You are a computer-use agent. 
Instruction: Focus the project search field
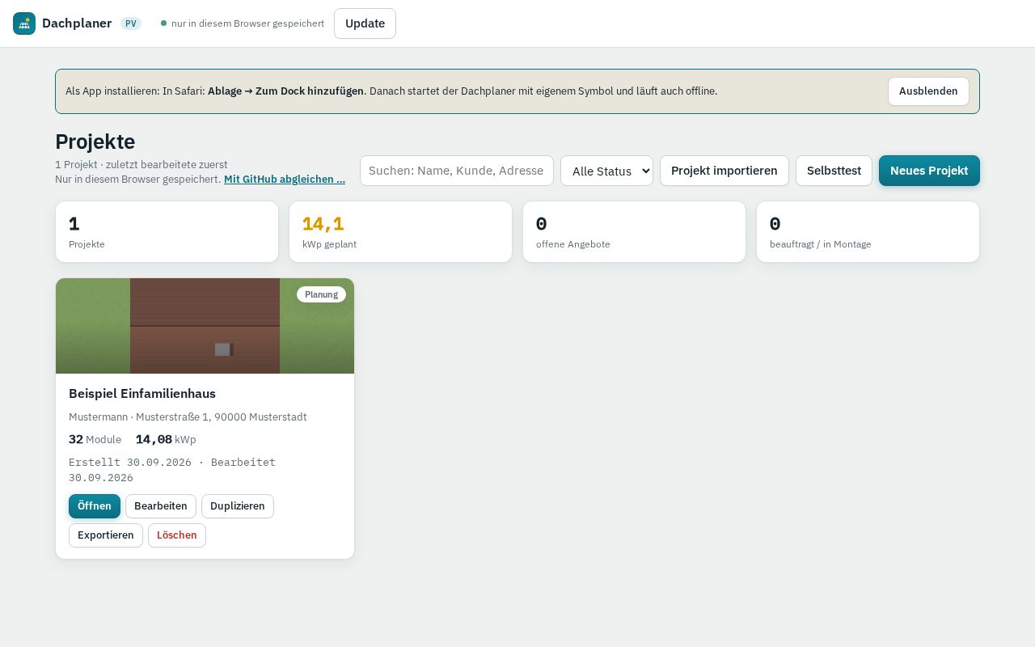point(457,171)
